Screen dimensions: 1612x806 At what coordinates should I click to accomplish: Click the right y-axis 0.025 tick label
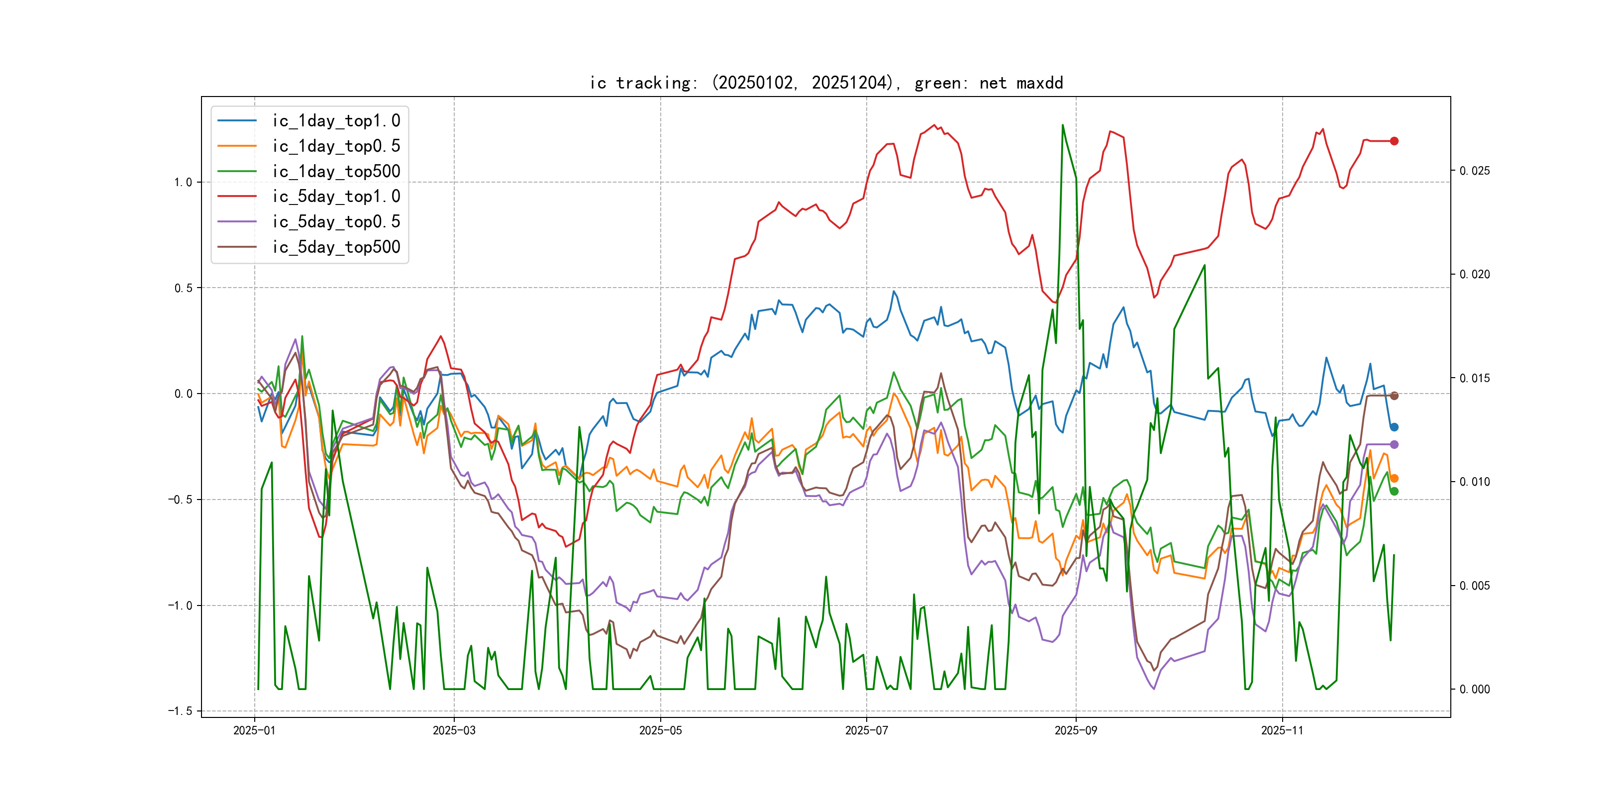[1474, 171]
